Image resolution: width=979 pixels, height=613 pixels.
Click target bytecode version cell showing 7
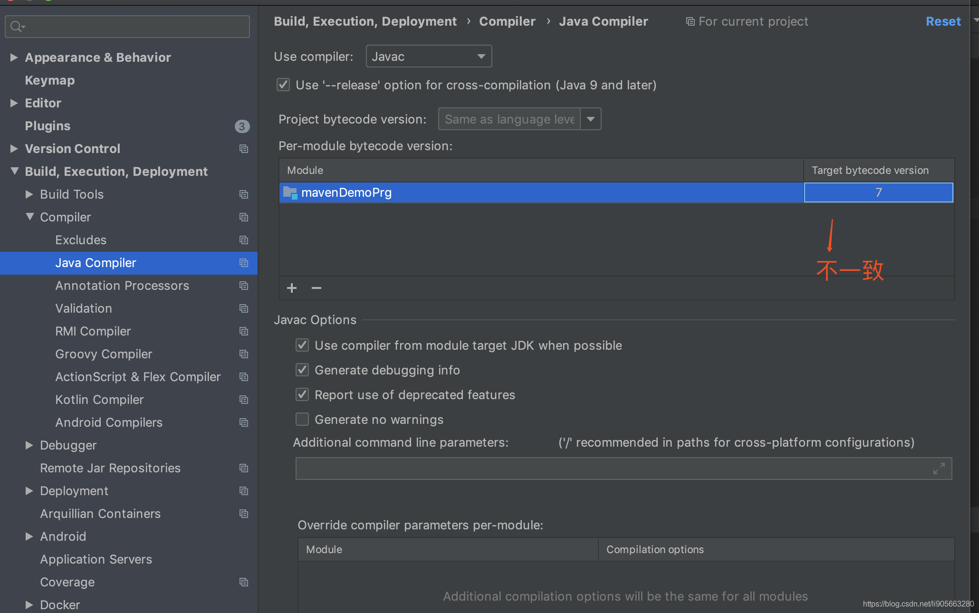coord(878,192)
